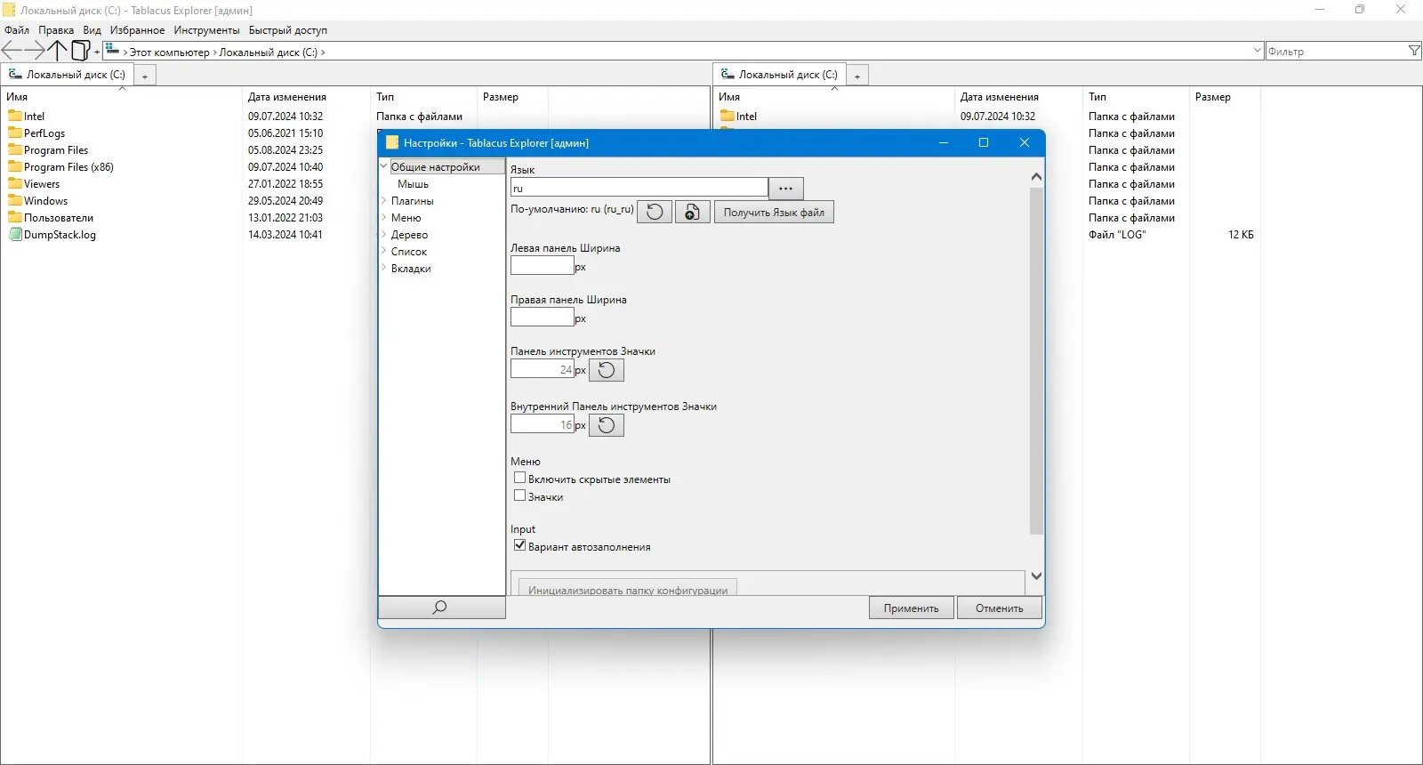The image size is (1423, 765).
Task: Click the Пользователи folder icon
Action: click(15, 217)
